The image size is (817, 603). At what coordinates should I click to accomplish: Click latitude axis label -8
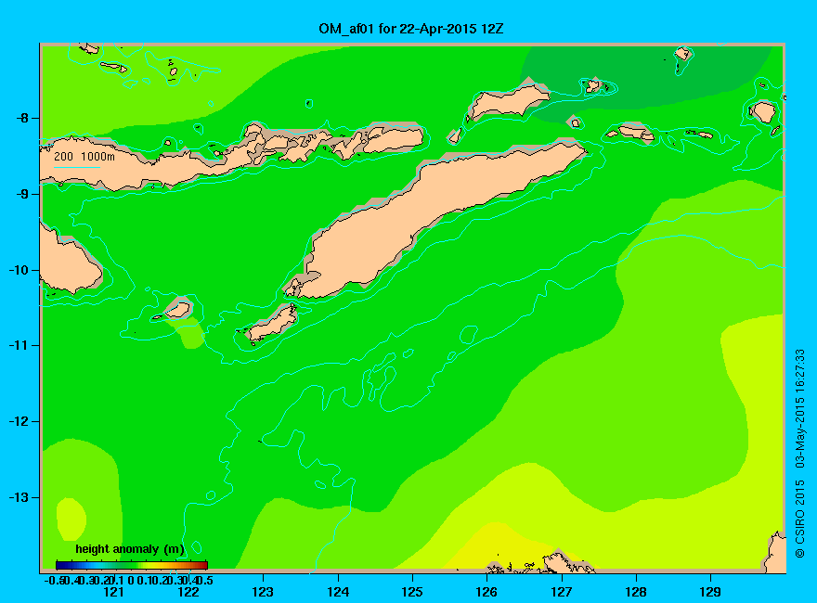click(x=20, y=118)
